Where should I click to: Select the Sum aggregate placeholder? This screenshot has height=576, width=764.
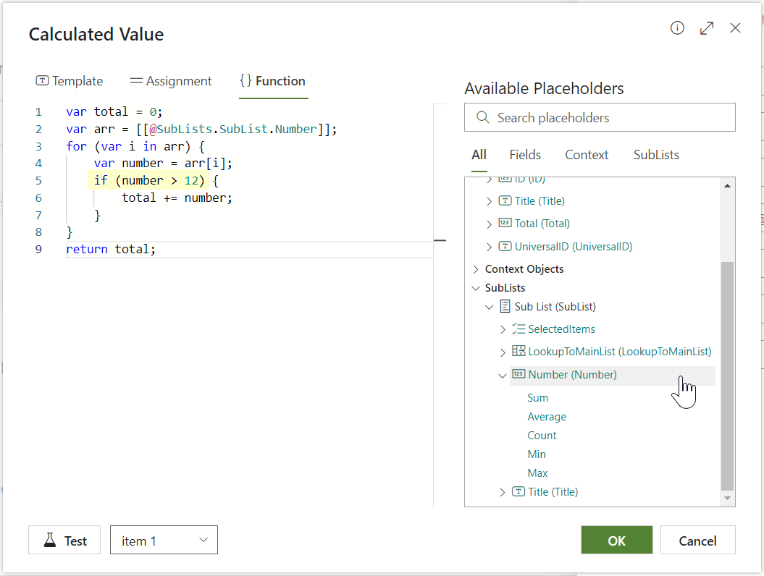[538, 398]
